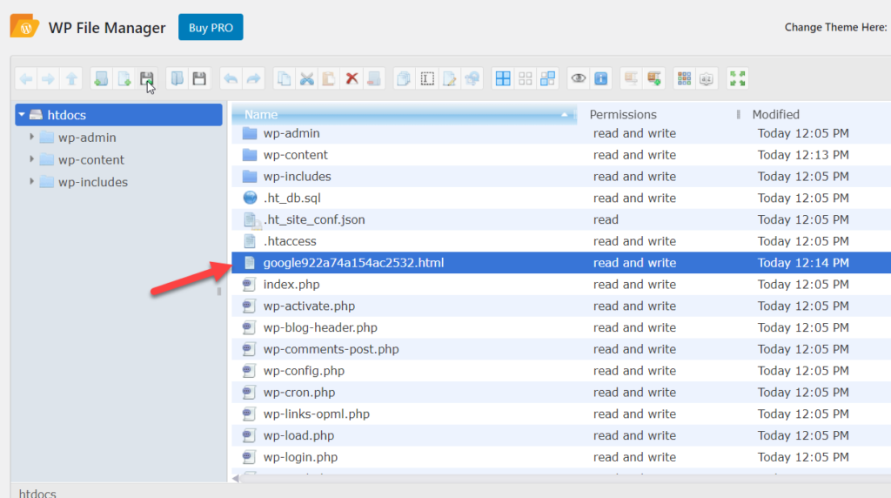Click the Create archive icon
Image resolution: width=891 pixels, height=498 pixels.
coord(654,78)
